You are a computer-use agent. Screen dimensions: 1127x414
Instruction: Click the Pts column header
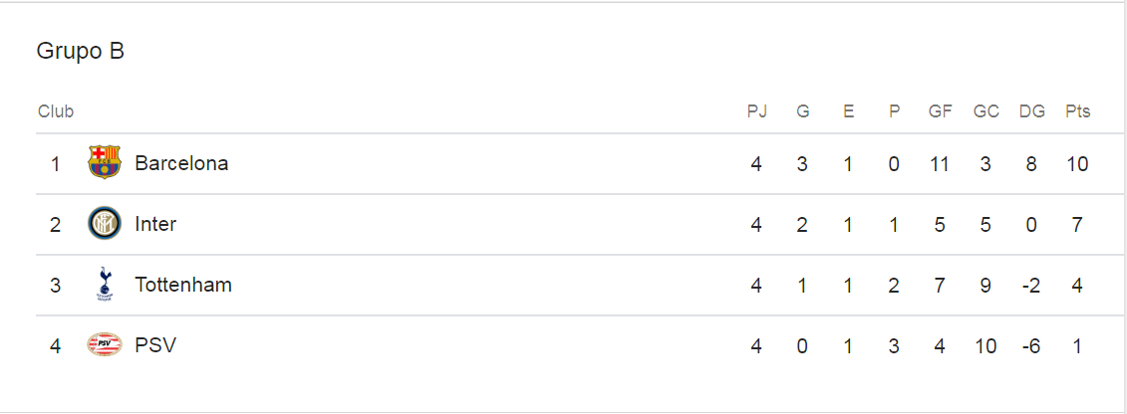coord(1077,111)
